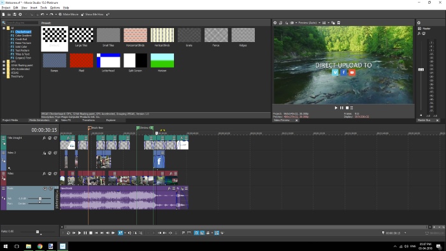This screenshot has width=446, height=251.
Task: Open Master Bus properties gear icon
Action: 419,23
